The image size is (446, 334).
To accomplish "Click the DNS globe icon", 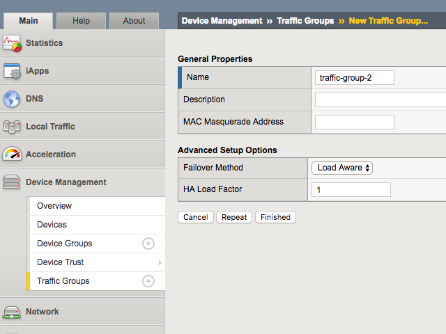I will pos(12,99).
